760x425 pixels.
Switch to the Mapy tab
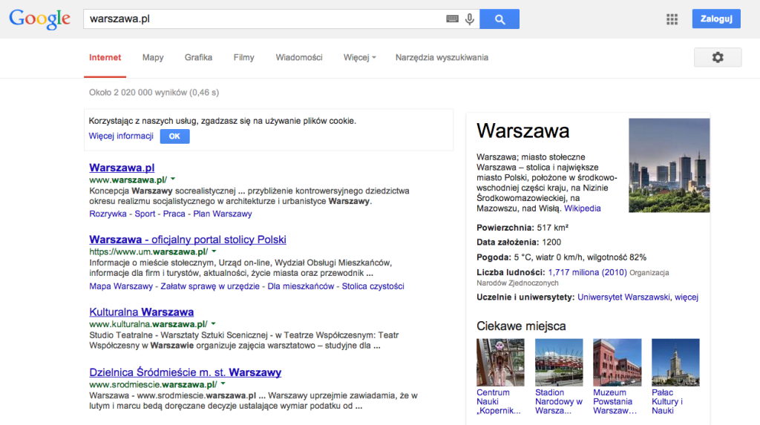click(x=153, y=57)
